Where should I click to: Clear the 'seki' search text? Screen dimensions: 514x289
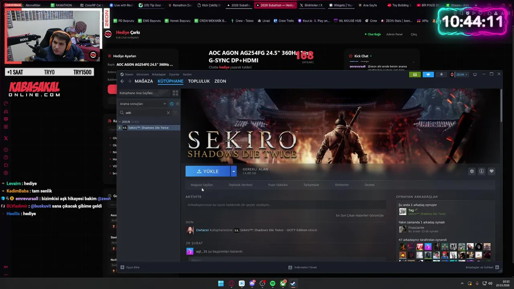point(168,113)
